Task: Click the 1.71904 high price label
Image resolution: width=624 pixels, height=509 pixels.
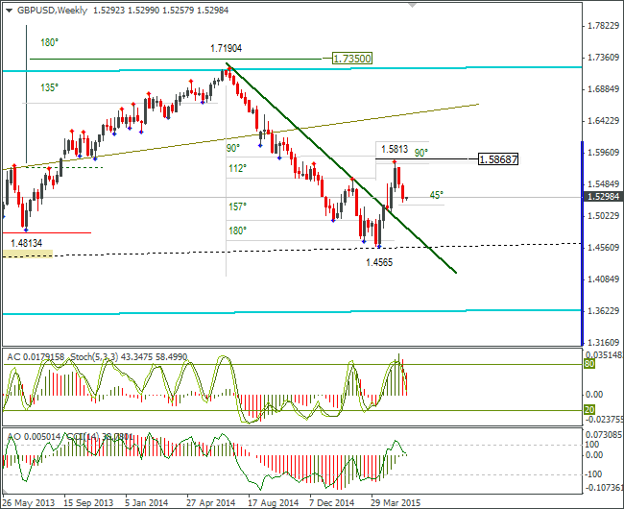Action: [226, 49]
